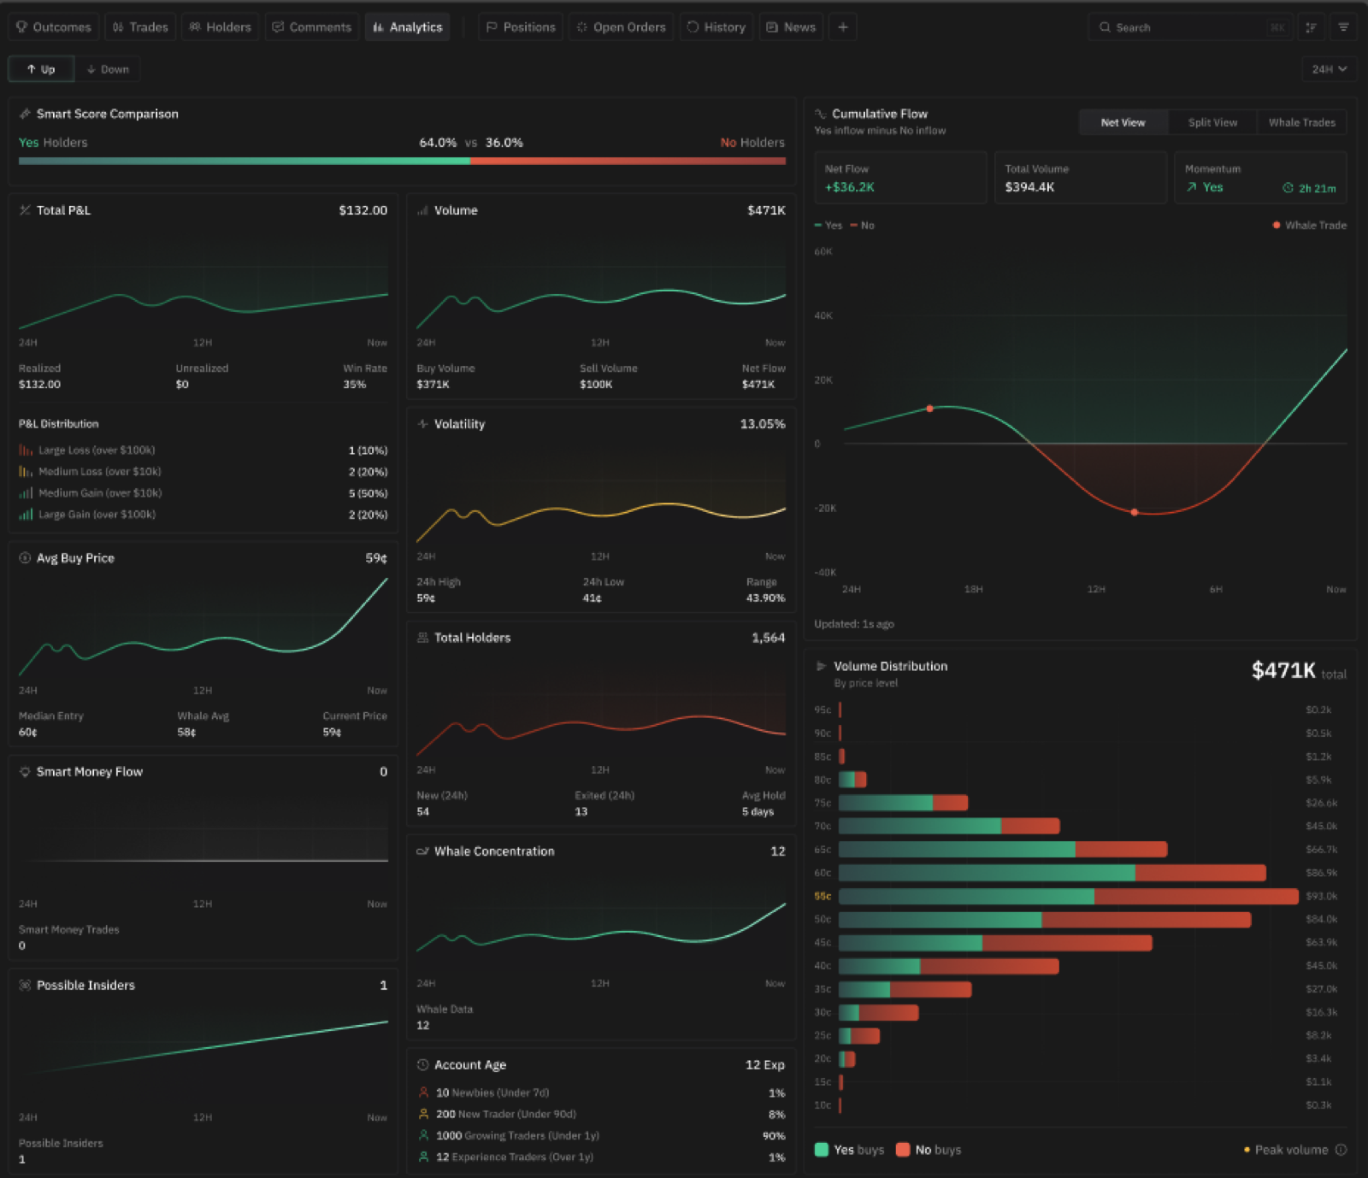Open the Holders tab
1368x1178 pixels.
point(221,27)
